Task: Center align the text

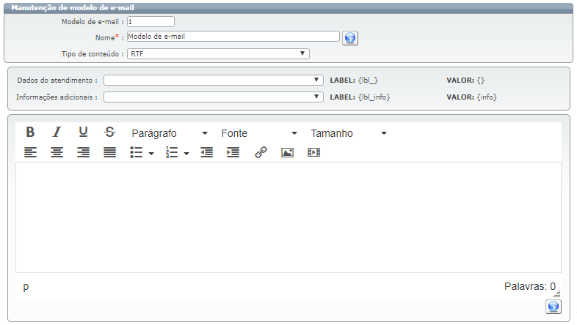Action: tap(57, 152)
